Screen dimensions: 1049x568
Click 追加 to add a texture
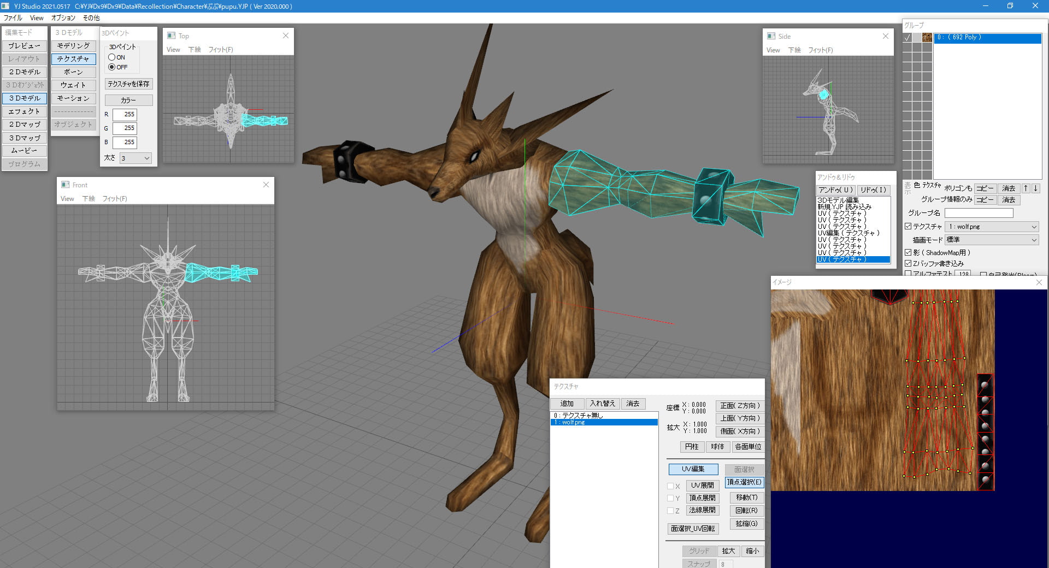pos(567,404)
